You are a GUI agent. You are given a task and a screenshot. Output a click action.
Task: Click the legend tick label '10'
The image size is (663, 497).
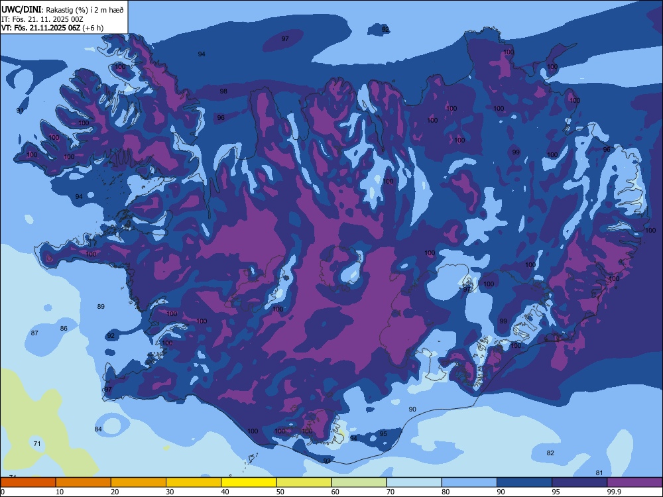click(x=60, y=492)
